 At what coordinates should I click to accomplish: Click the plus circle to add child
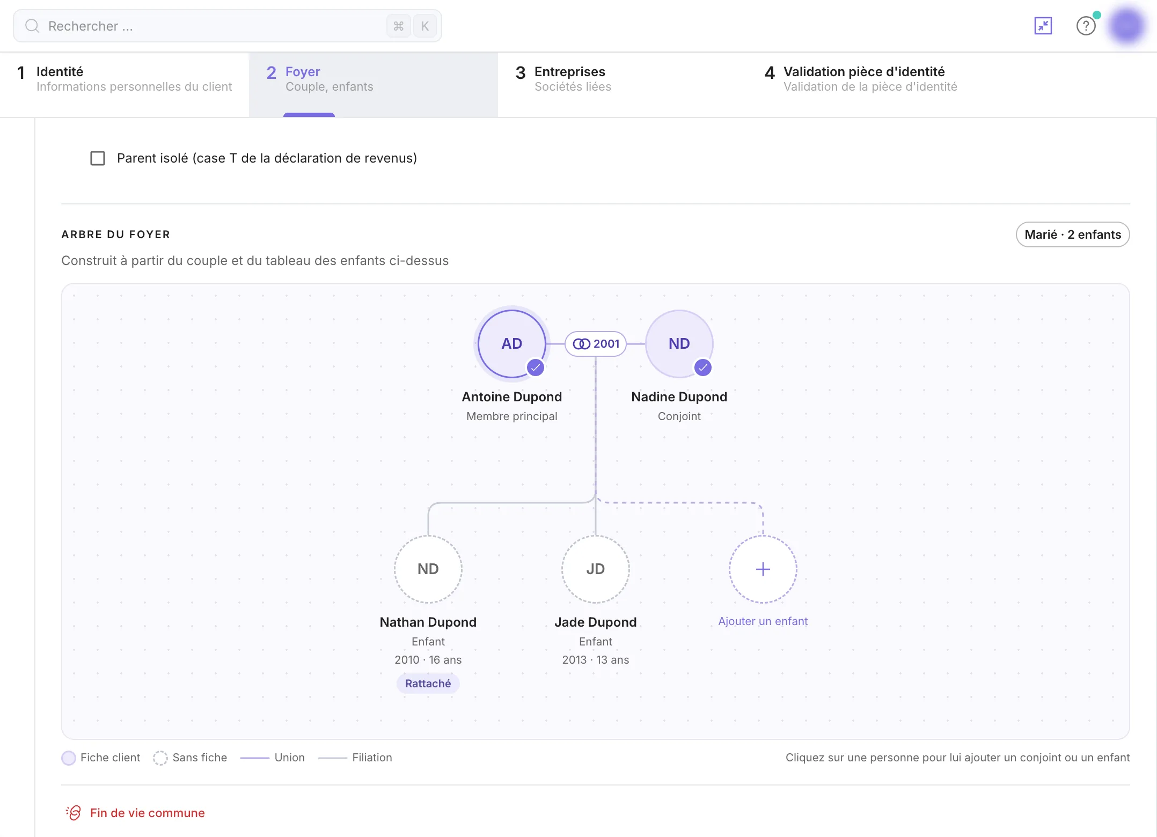(763, 569)
